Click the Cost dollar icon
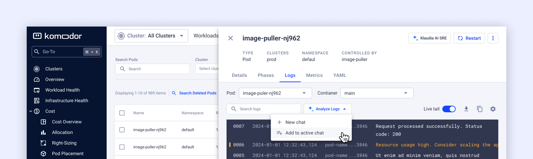This screenshot has height=159, width=533. [x=37, y=111]
